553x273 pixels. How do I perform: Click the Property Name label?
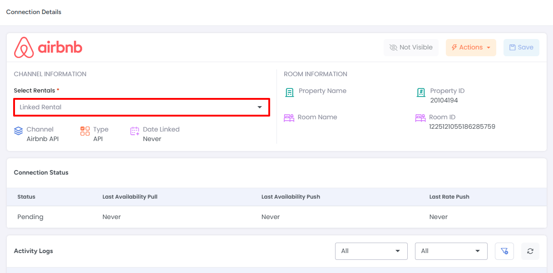(322, 91)
